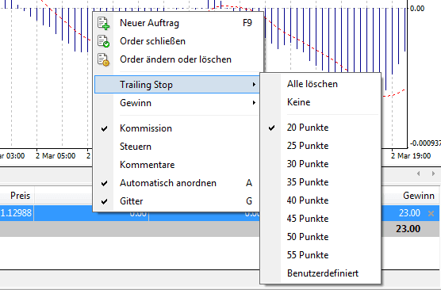This screenshot has width=441, height=290.
Task: Select 30 Punkte trailing stop
Action: pos(320,164)
